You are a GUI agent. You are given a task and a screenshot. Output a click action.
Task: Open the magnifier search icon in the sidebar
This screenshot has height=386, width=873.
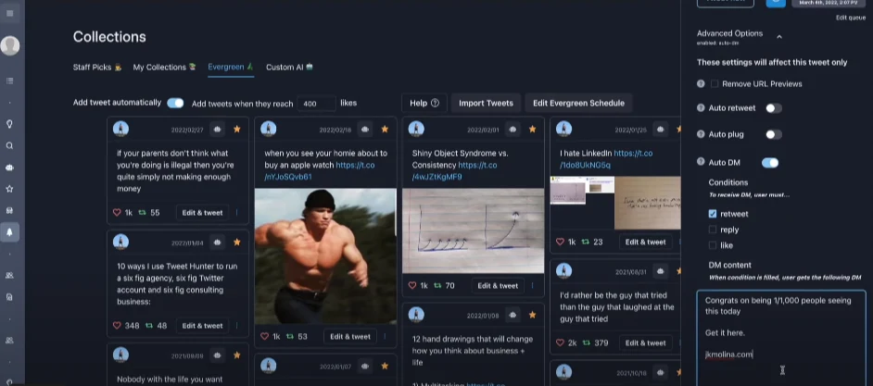9,145
